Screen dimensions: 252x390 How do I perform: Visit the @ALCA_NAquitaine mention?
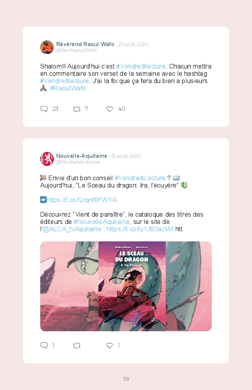pos(72,229)
